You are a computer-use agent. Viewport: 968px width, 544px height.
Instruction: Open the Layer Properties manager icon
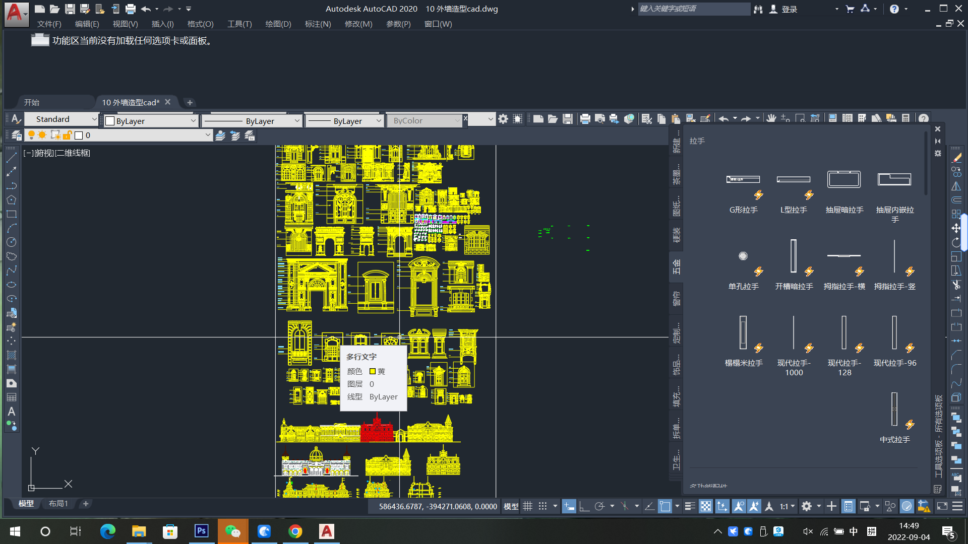(16, 135)
